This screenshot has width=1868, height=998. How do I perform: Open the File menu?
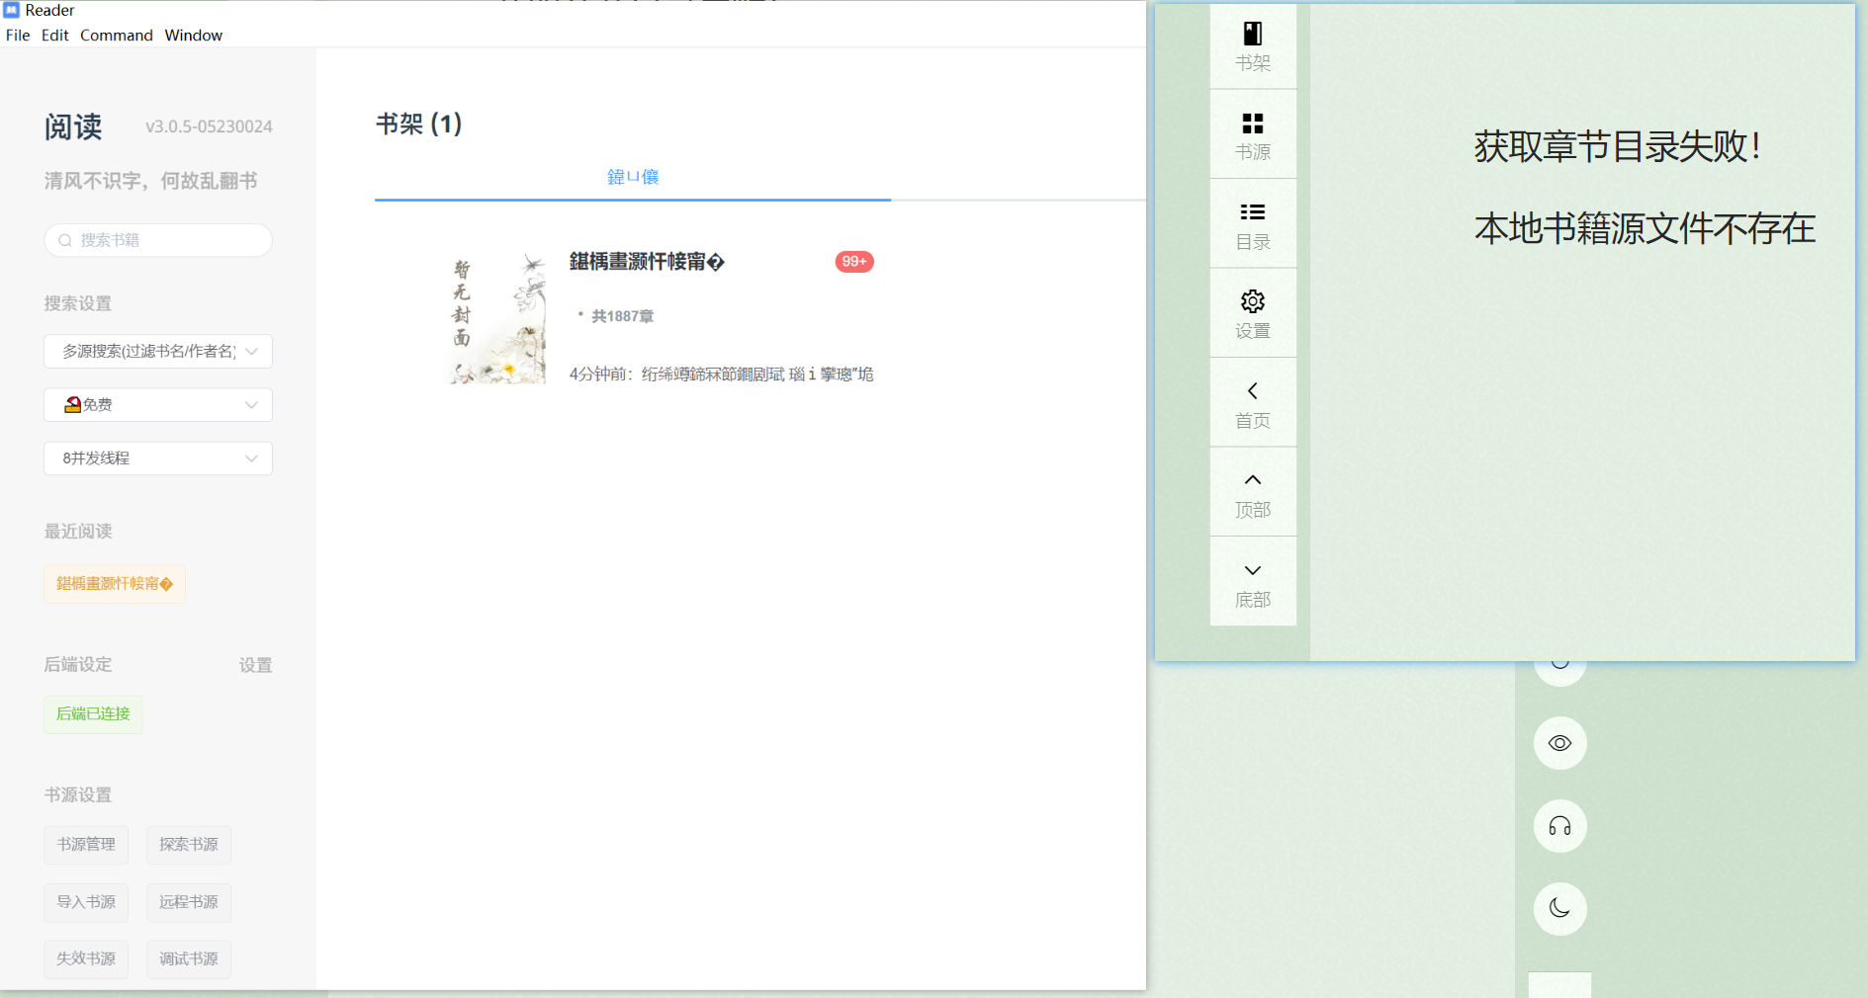point(18,35)
